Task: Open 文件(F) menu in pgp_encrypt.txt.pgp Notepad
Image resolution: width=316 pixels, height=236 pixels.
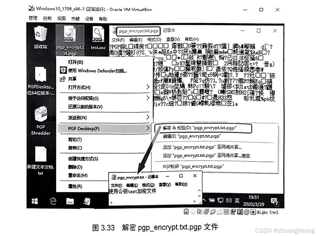Action: [x=118, y=40]
